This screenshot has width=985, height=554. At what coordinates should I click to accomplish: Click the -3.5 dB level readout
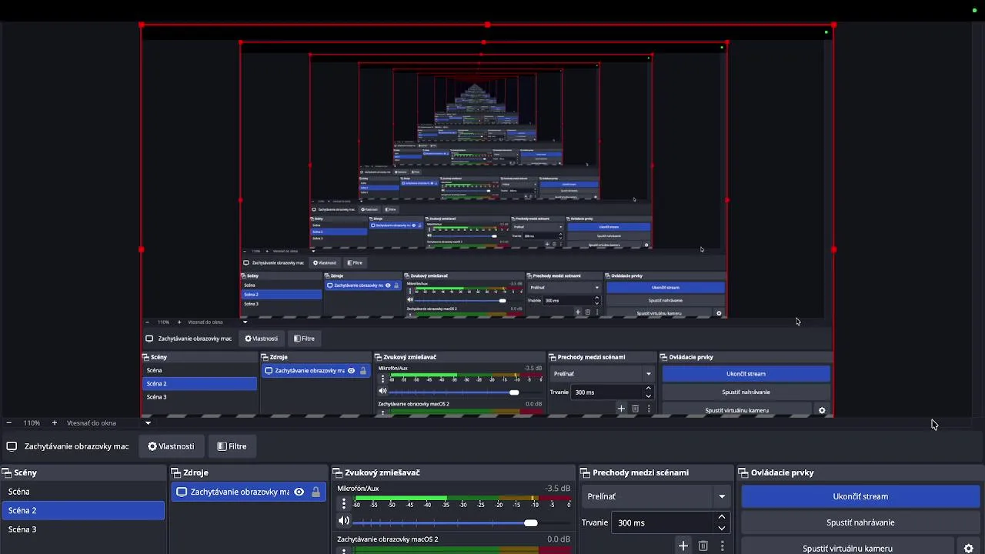(x=558, y=489)
